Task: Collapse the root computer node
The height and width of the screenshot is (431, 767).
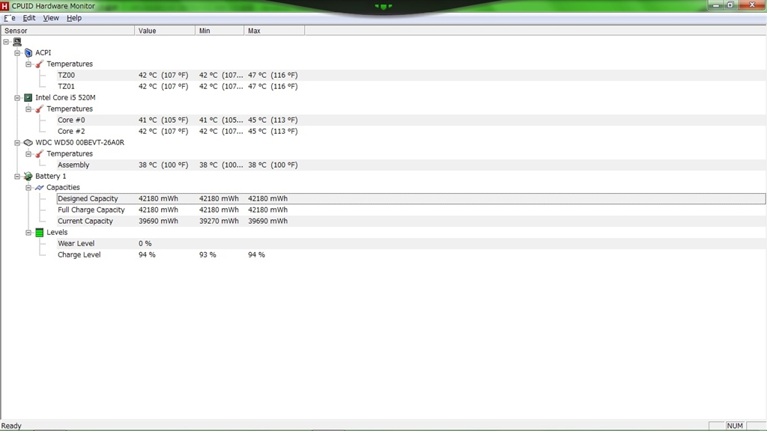Action: coord(6,42)
